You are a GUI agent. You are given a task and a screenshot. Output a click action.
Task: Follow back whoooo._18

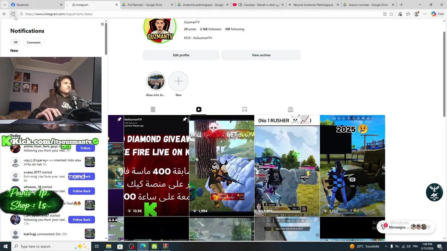81,191
